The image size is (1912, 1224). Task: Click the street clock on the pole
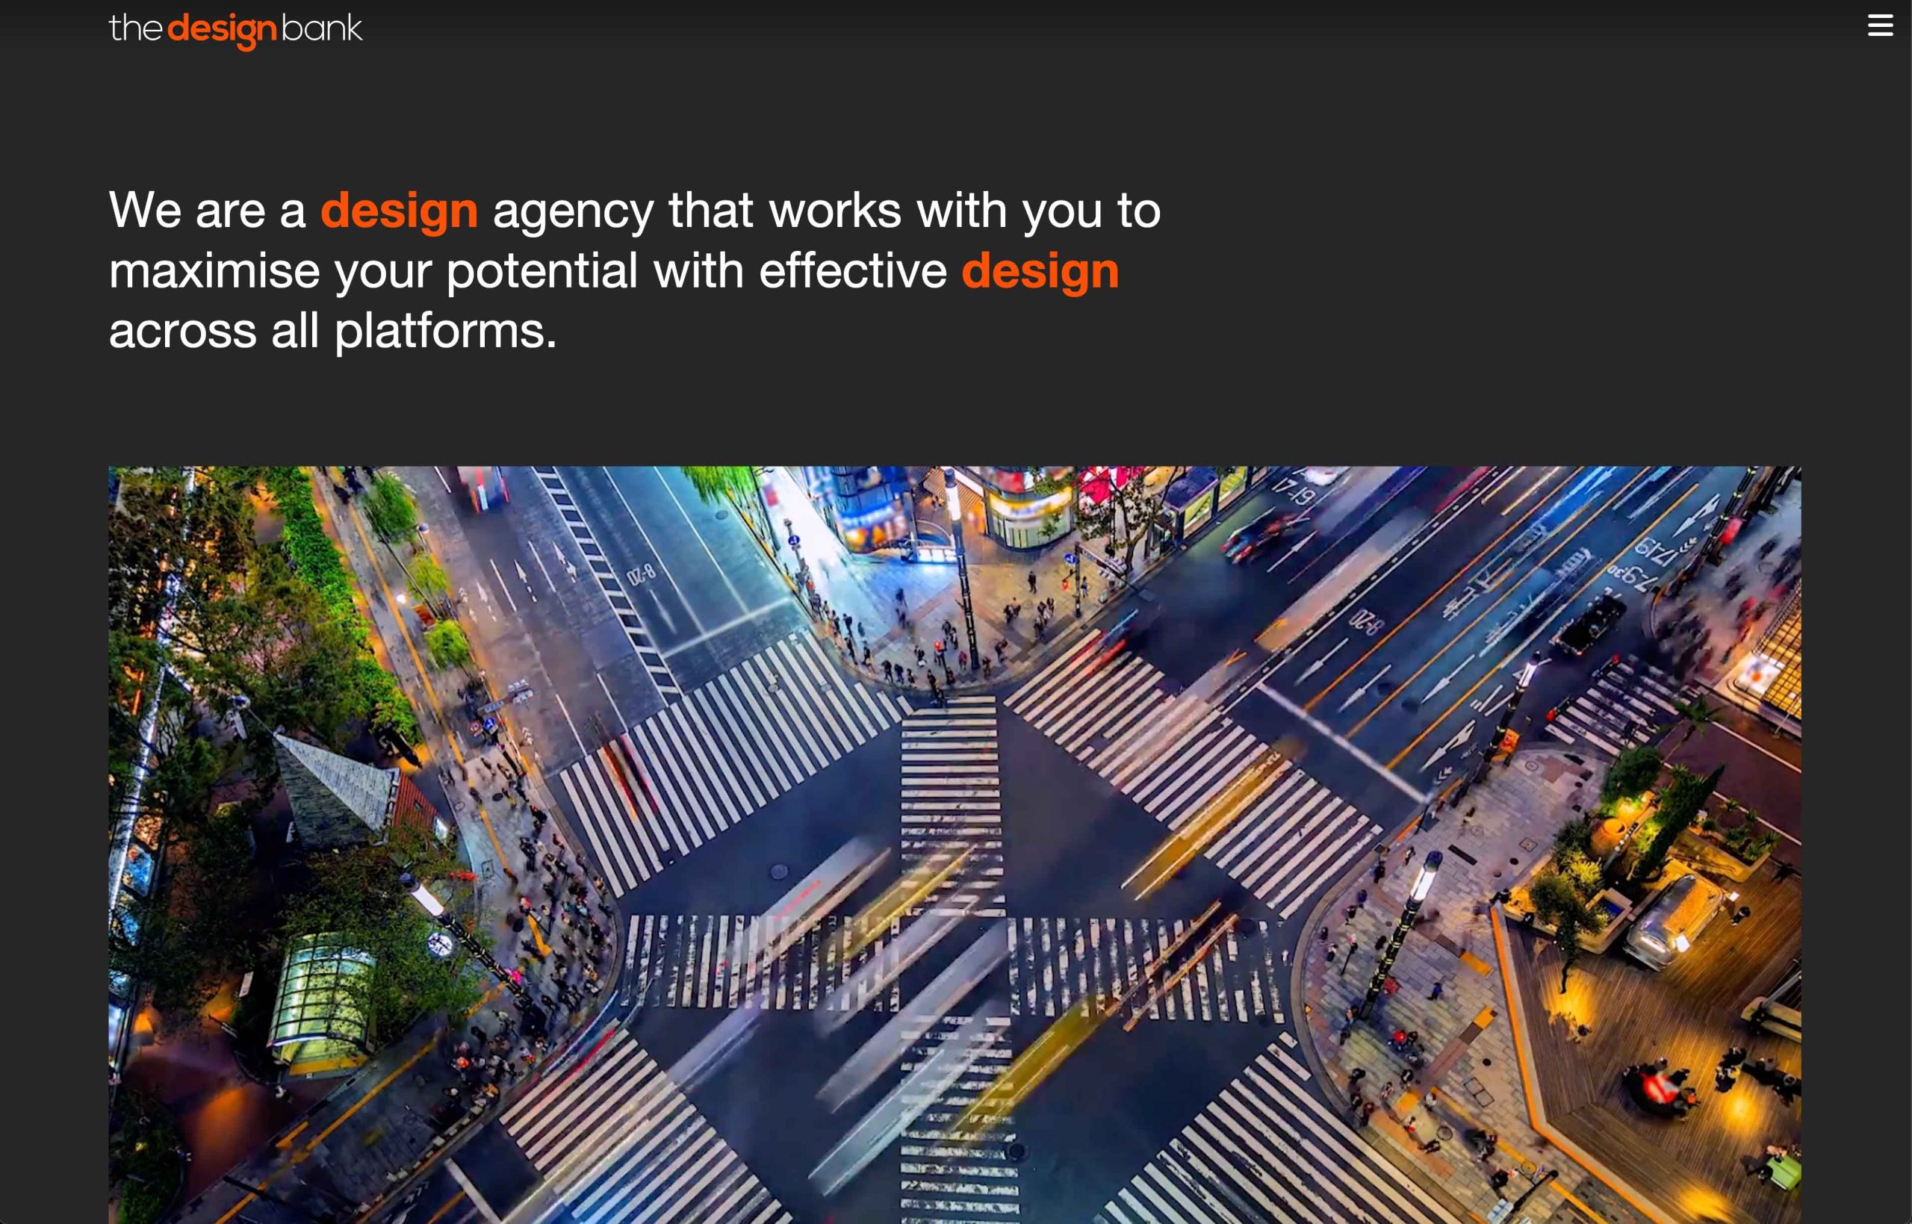(x=438, y=943)
